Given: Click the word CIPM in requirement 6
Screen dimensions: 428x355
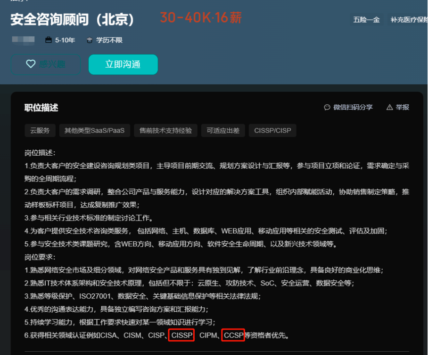Looking at the screenshot, I should [208, 335].
